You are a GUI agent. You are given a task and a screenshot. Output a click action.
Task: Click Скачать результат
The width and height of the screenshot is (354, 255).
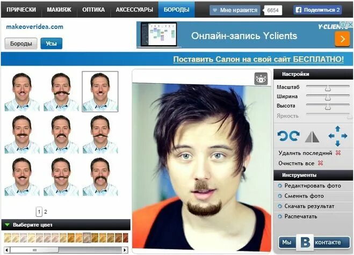pyautogui.click(x=309, y=206)
